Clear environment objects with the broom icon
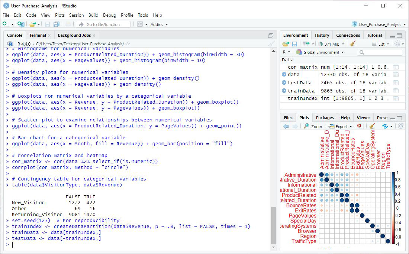Viewport: 409px width, 254px height. pyautogui.click(x=353, y=44)
